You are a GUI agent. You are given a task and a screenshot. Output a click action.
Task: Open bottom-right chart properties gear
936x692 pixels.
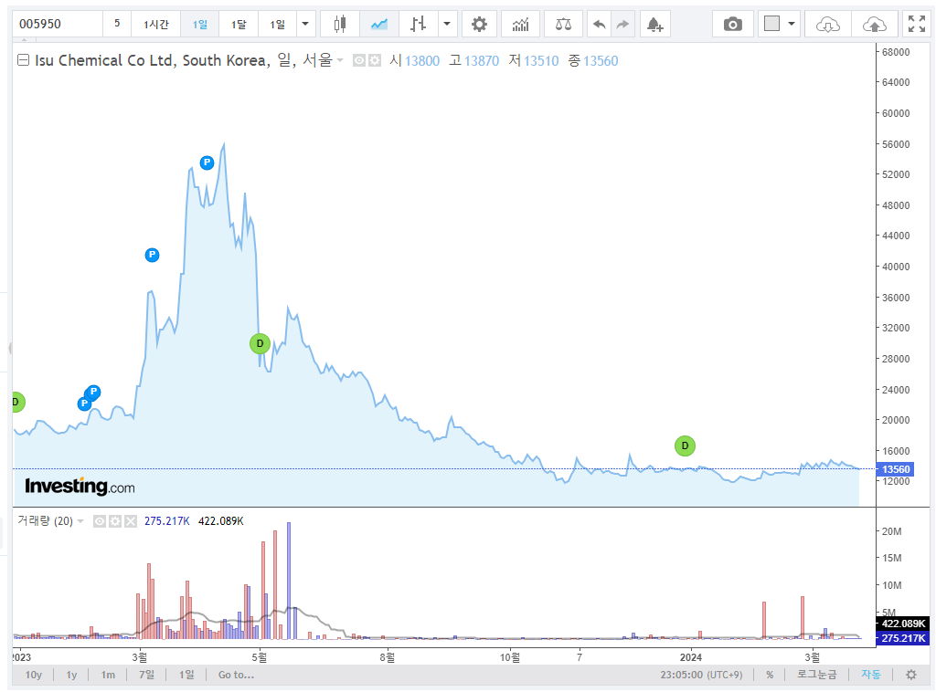(911, 675)
